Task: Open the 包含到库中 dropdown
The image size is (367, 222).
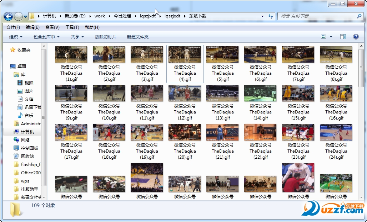Action: (46, 37)
